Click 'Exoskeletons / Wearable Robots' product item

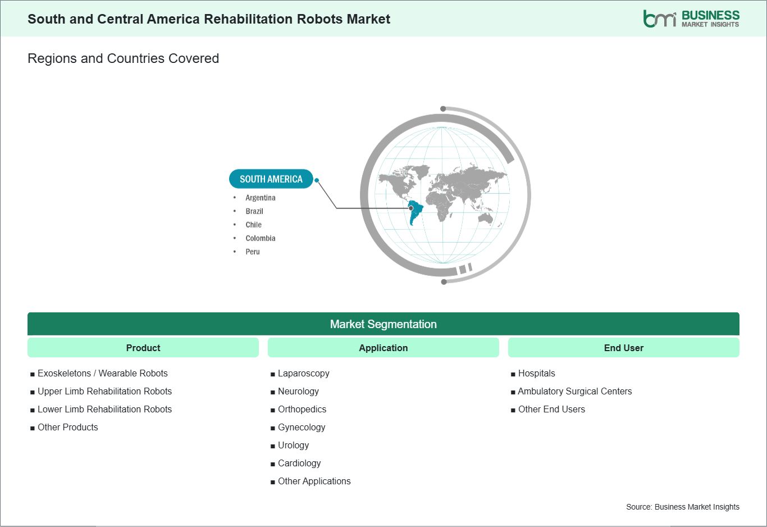[103, 373]
